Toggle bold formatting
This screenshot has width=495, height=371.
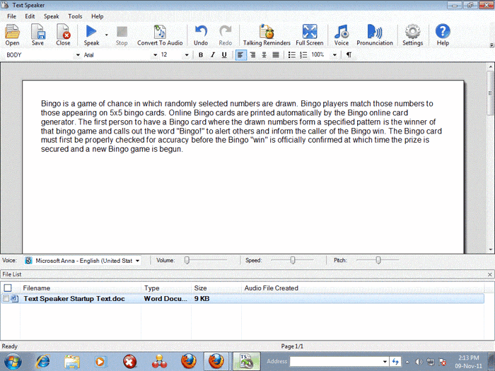(x=201, y=54)
